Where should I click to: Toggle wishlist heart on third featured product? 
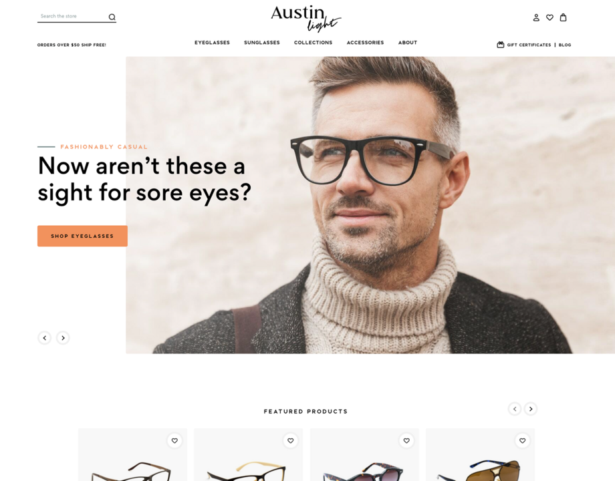pos(406,441)
